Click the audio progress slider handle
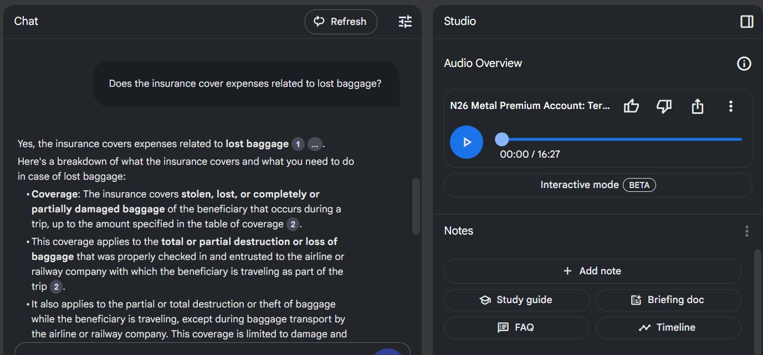The image size is (763, 355). click(501, 139)
